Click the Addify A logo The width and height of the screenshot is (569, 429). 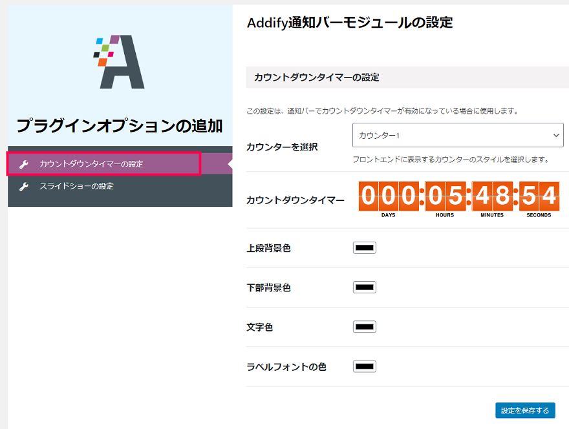click(119, 61)
